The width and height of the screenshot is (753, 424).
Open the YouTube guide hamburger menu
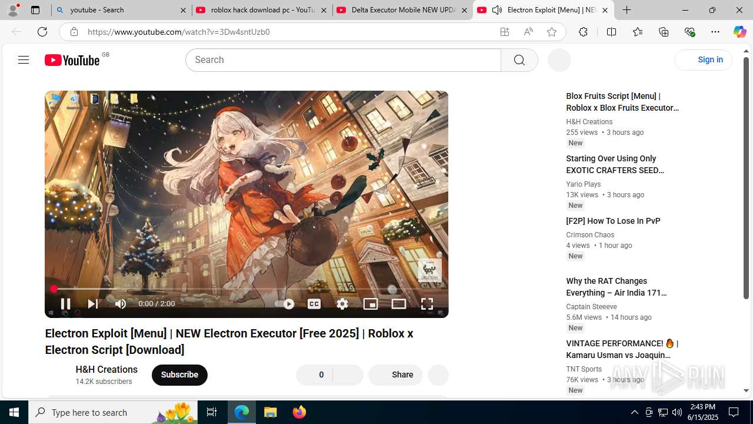pos(24,59)
